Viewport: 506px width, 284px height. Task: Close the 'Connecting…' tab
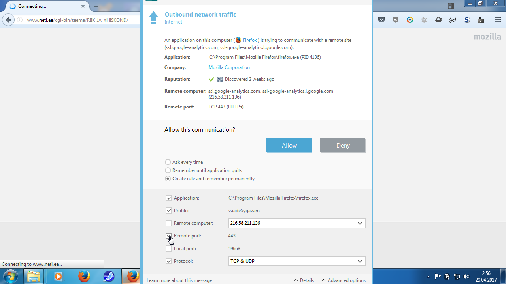tap(83, 6)
